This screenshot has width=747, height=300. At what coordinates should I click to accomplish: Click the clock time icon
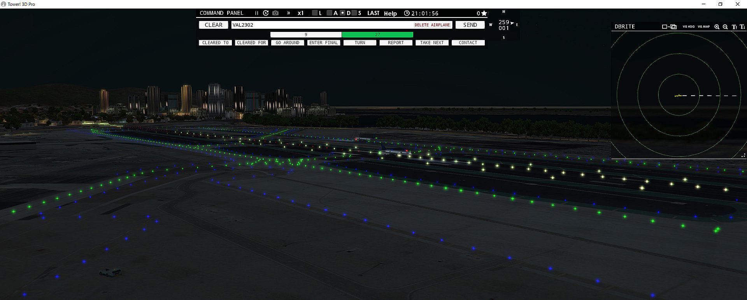pos(407,13)
